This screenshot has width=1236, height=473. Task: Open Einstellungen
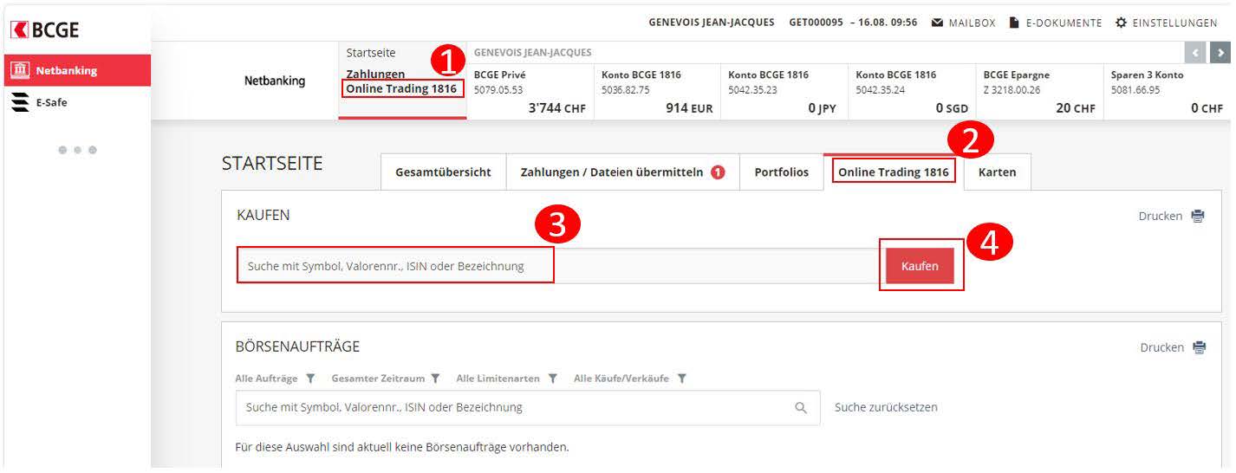click(x=1166, y=23)
